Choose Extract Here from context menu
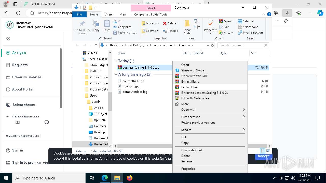Screen dimensions: 326x183 coord(210,87)
